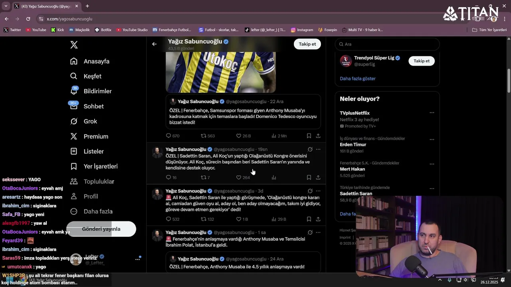
Task: Repost the post with 563 reposts
Action: tap(208, 136)
